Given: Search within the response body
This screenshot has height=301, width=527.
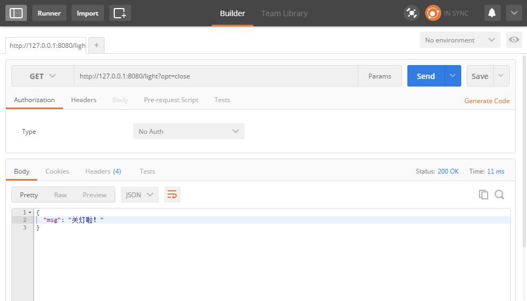Looking at the screenshot, I should (500, 195).
